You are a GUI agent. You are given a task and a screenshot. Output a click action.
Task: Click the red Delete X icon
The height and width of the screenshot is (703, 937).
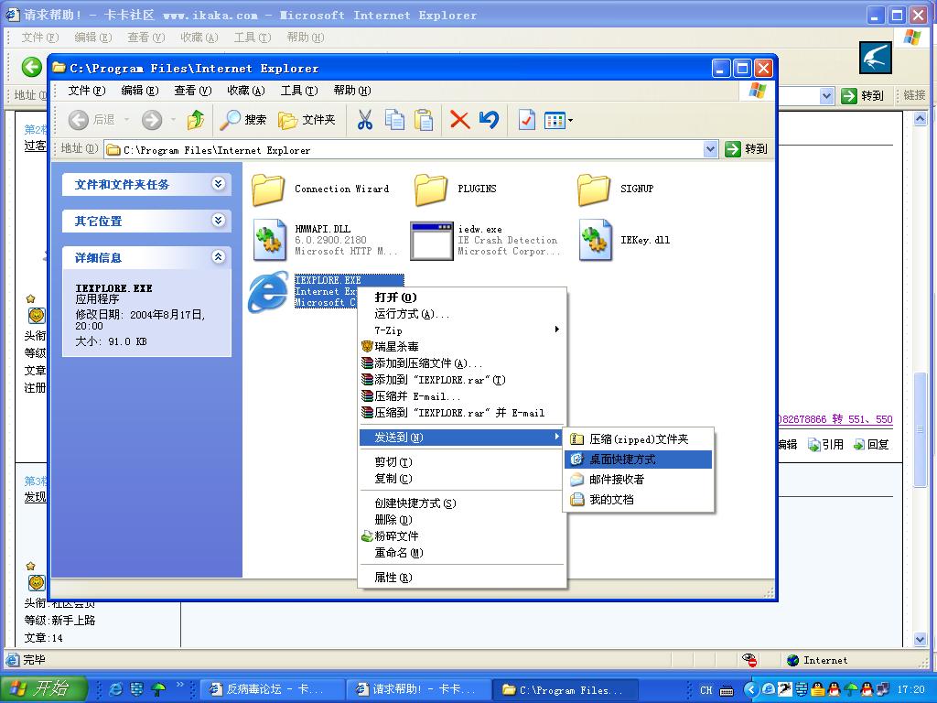[x=459, y=120]
